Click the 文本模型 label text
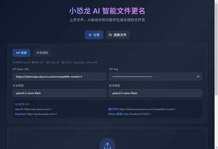The height and width of the screenshot is (149, 218). tap(18, 86)
